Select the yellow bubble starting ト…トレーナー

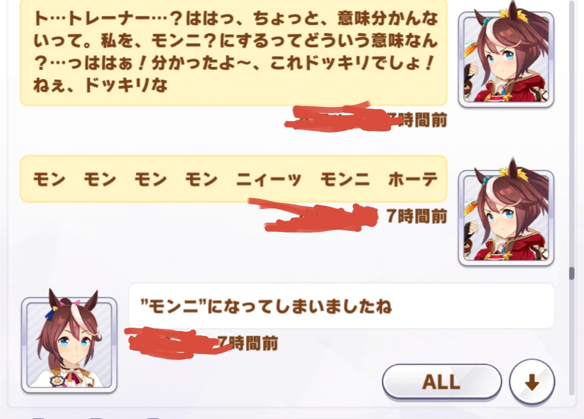[x=234, y=52]
